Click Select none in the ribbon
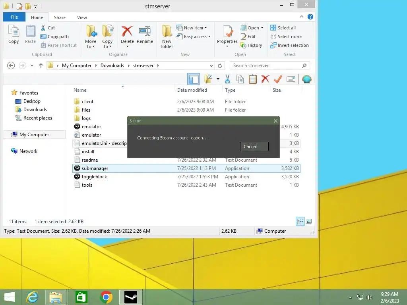The width and height of the screenshot is (407, 305). pos(286,37)
